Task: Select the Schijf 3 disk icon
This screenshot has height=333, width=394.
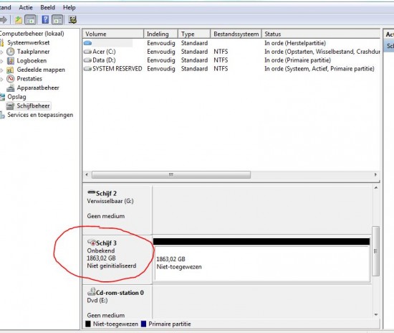Action: [x=91, y=243]
